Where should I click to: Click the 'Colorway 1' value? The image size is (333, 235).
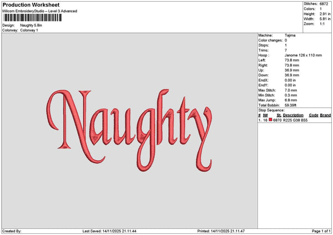tap(29, 30)
